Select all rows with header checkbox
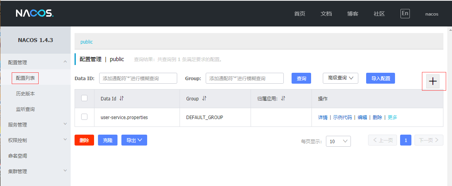The image size is (452, 186). click(x=84, y=98)
